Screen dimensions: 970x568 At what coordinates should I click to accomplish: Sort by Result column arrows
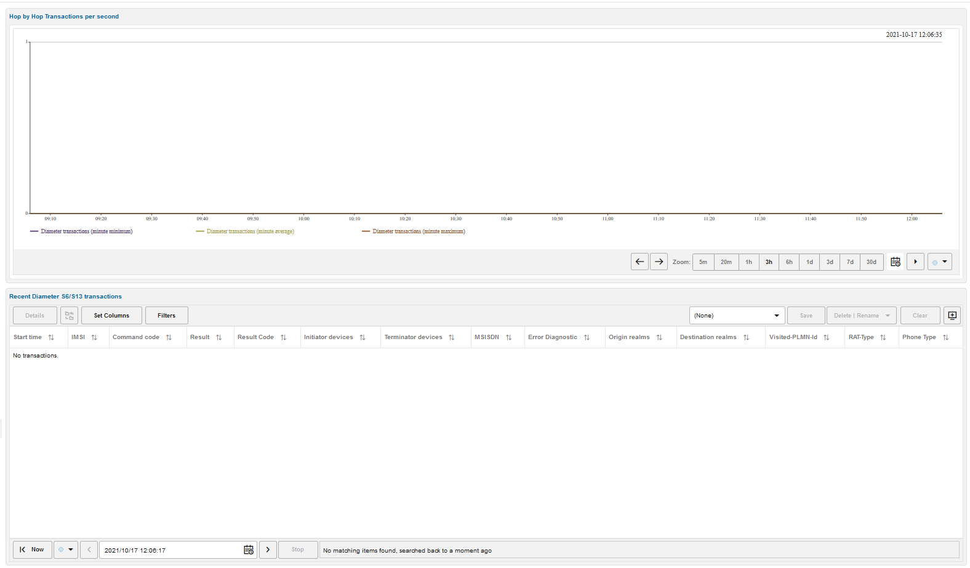click(218, 337)
